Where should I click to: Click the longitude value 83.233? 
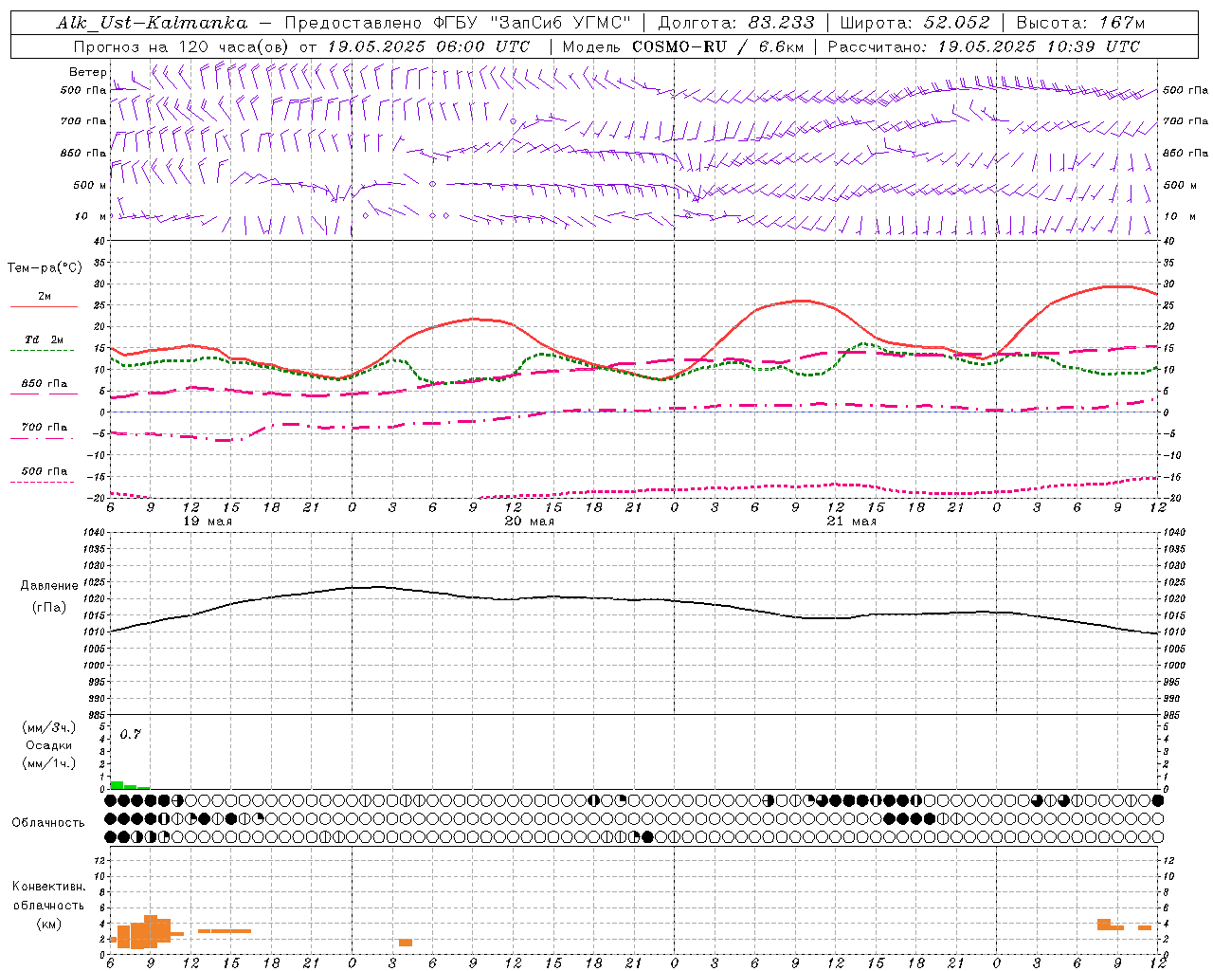pyautogui.click(x=781, y=23)
